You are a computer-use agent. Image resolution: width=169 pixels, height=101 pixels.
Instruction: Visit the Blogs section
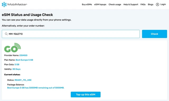(x=151, y=4)
